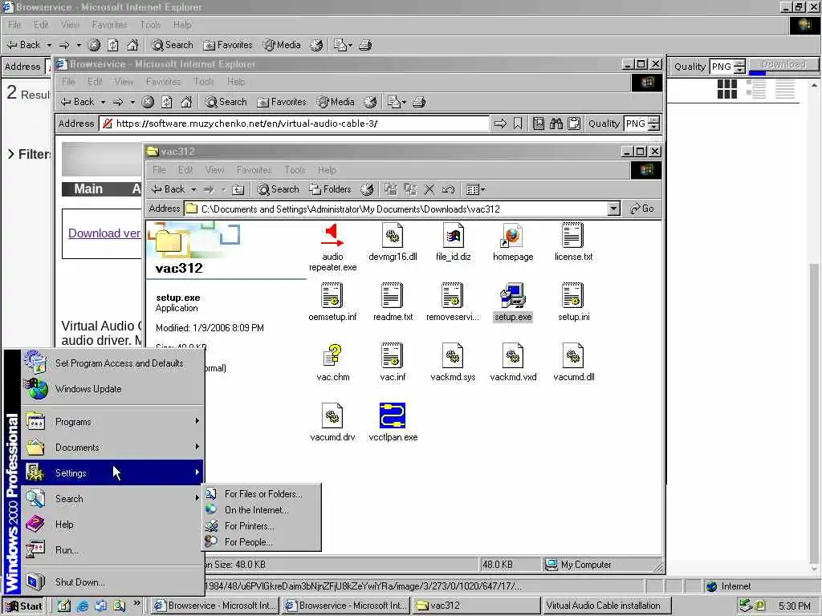Click Refresh icon in inner Browservice toolbar
The height and width of the screenshot is (616, 822).
167,102
